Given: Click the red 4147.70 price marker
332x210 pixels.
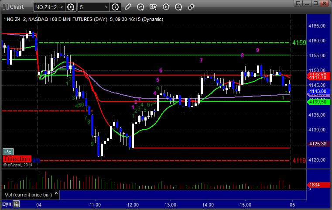Looking at the screenshot, I should [x=319, y=77].
